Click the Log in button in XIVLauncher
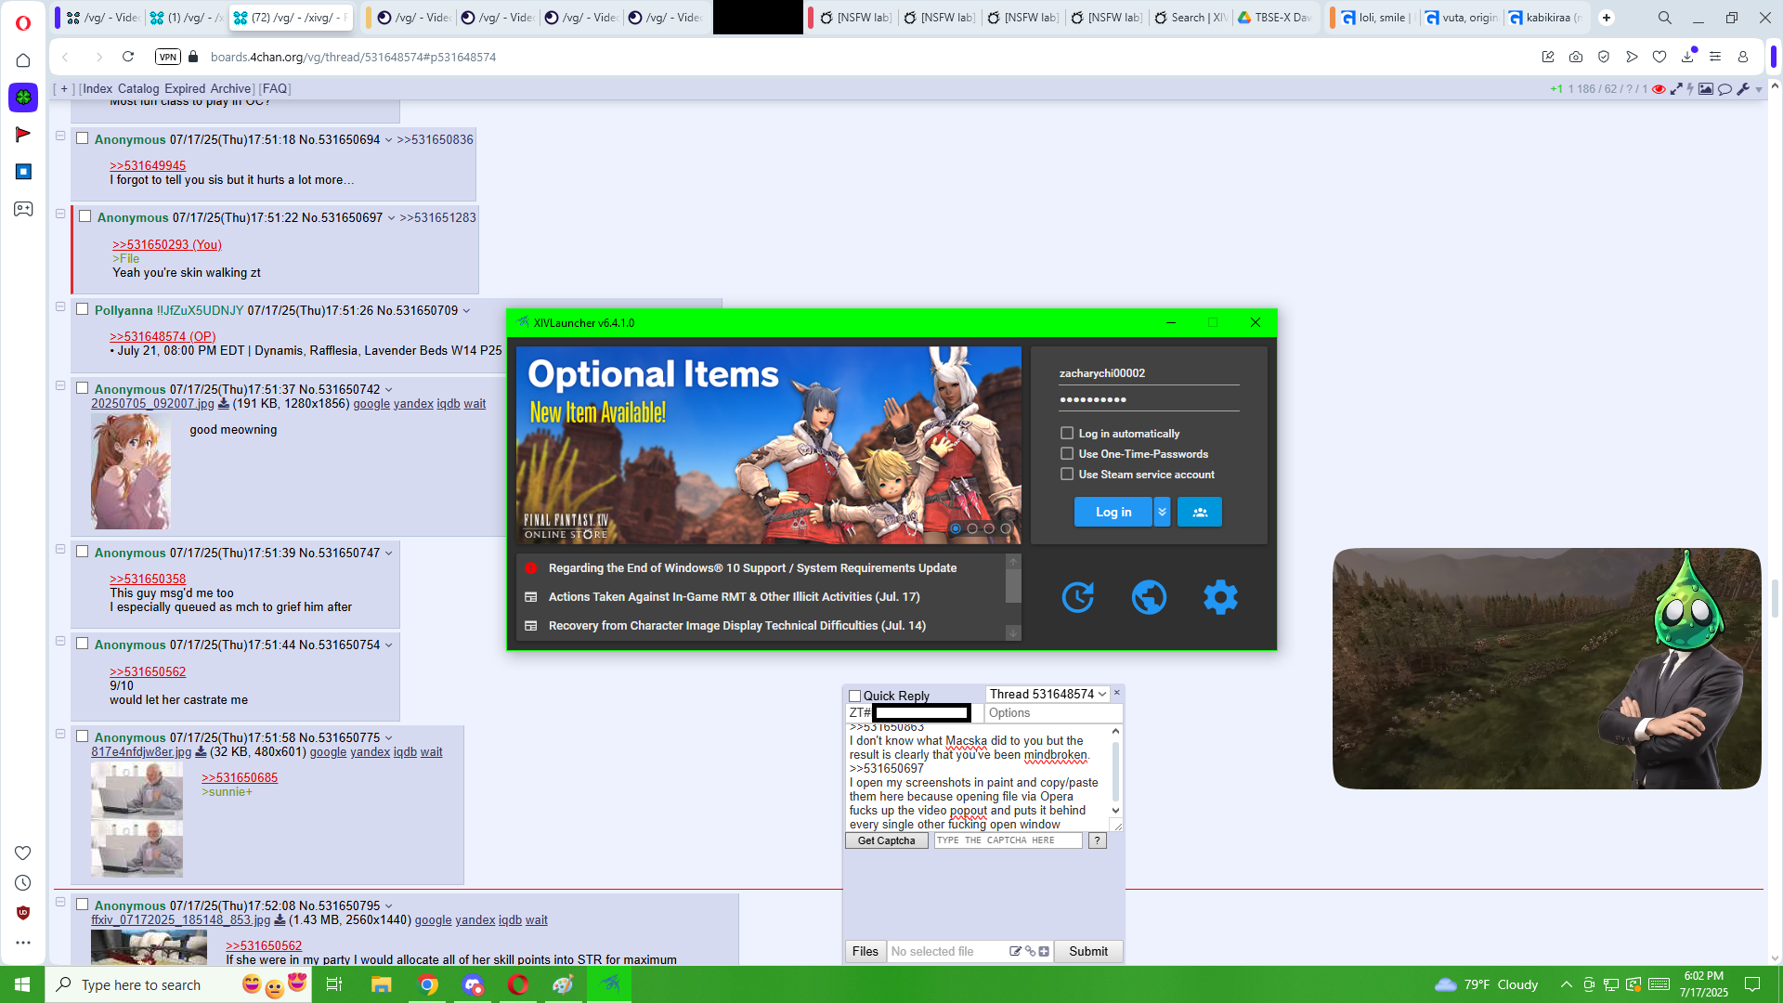Viewport: 1783px width, 1003px height. [x=1113, y=512]
